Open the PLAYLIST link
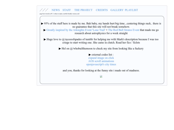Image resolution: width=174 pixels, height=130 pixels. (131, 10)
